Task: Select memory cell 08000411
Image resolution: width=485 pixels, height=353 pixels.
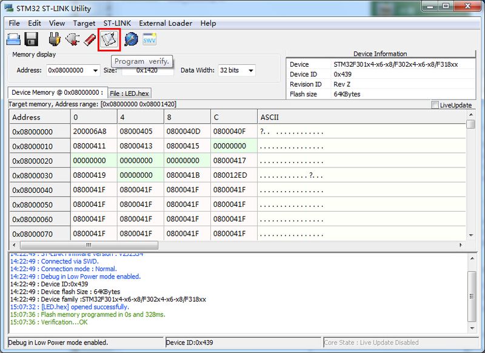Action: [94, 146]
